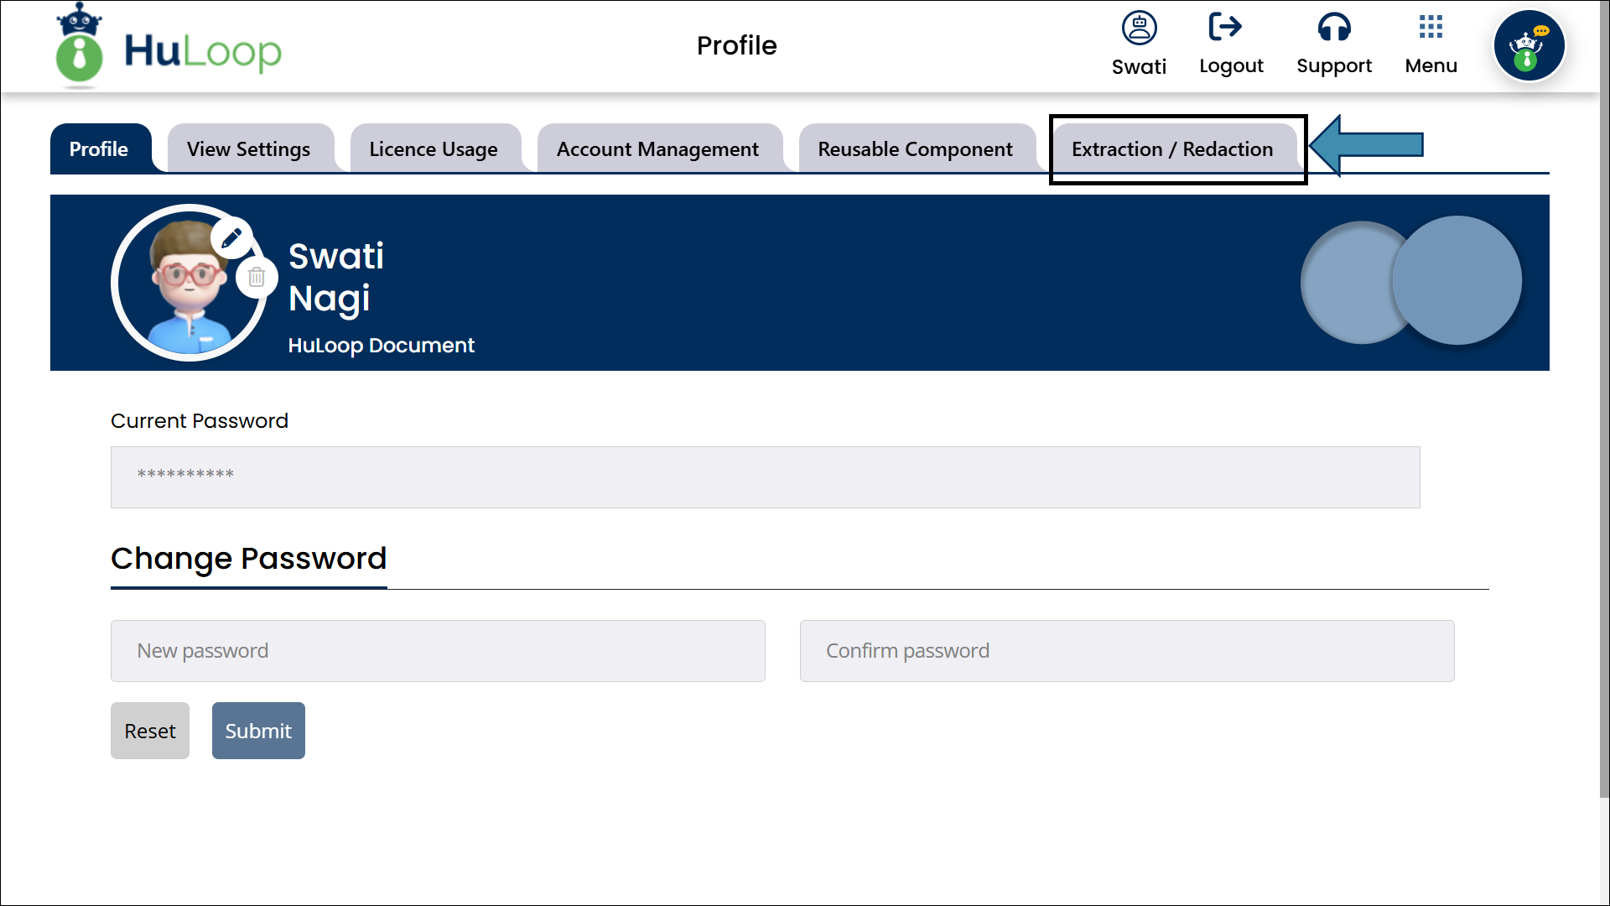Open the Licence Usage tab
1610x906 pixels.
click(434, 149)
